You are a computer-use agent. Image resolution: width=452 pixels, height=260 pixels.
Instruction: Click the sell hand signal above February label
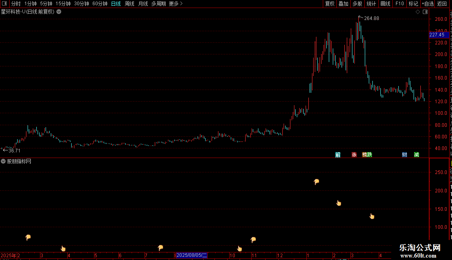[x=28, y=237]
